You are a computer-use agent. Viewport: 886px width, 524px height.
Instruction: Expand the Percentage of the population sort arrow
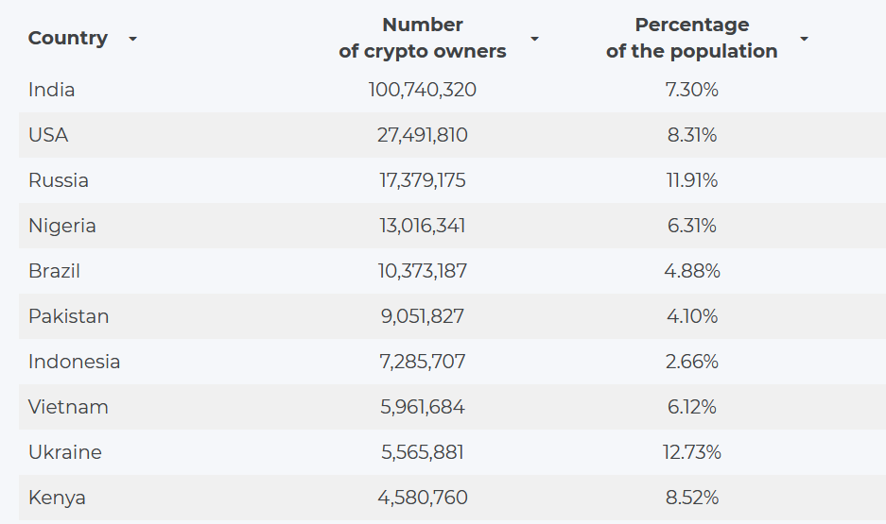tap(804, 40)
